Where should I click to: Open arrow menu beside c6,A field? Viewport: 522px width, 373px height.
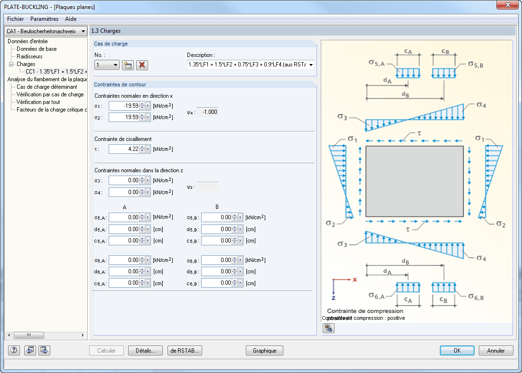(x=148, y=283)
